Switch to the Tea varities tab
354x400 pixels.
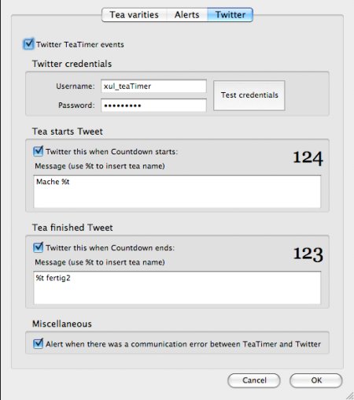(134, 15)
